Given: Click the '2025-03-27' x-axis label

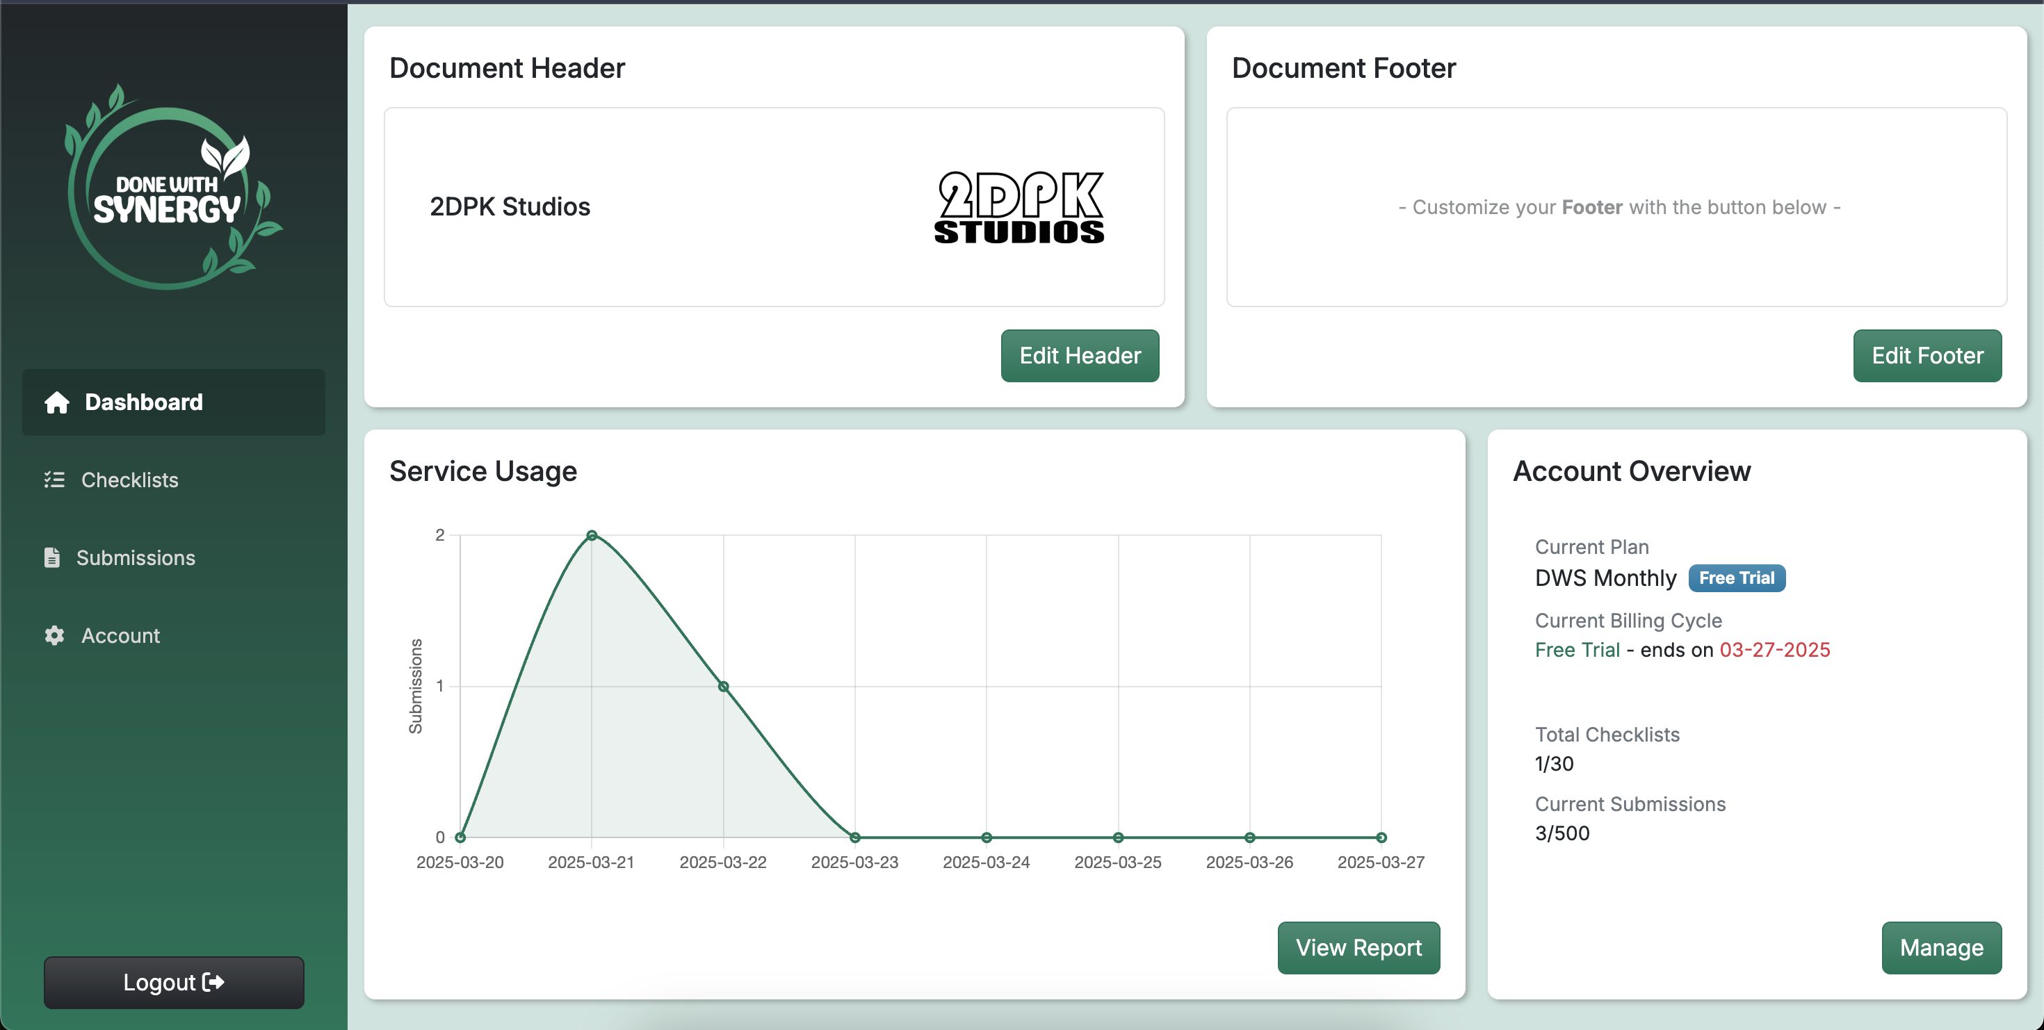Looking at the screenshot, I should (x=1381, y=862).
